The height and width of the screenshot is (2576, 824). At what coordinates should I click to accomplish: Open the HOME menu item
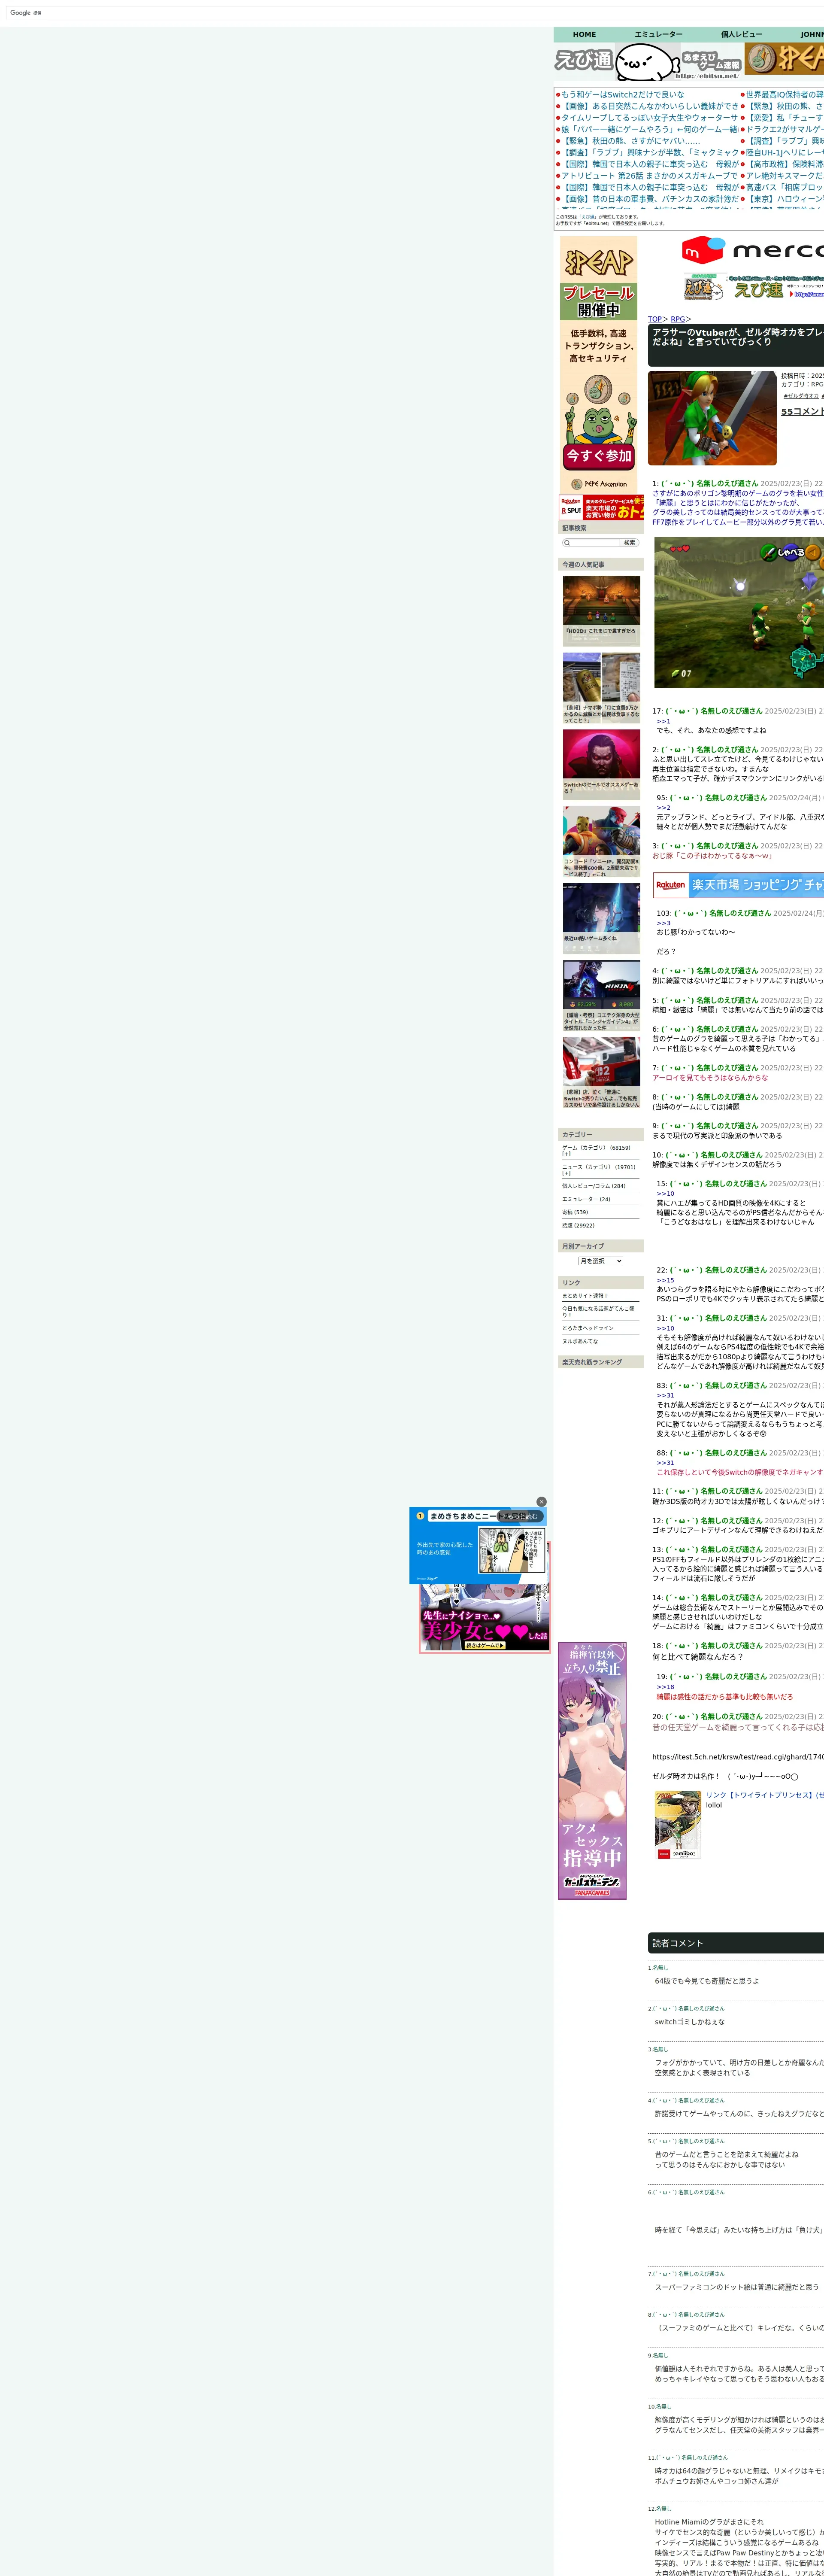(584, 34)
